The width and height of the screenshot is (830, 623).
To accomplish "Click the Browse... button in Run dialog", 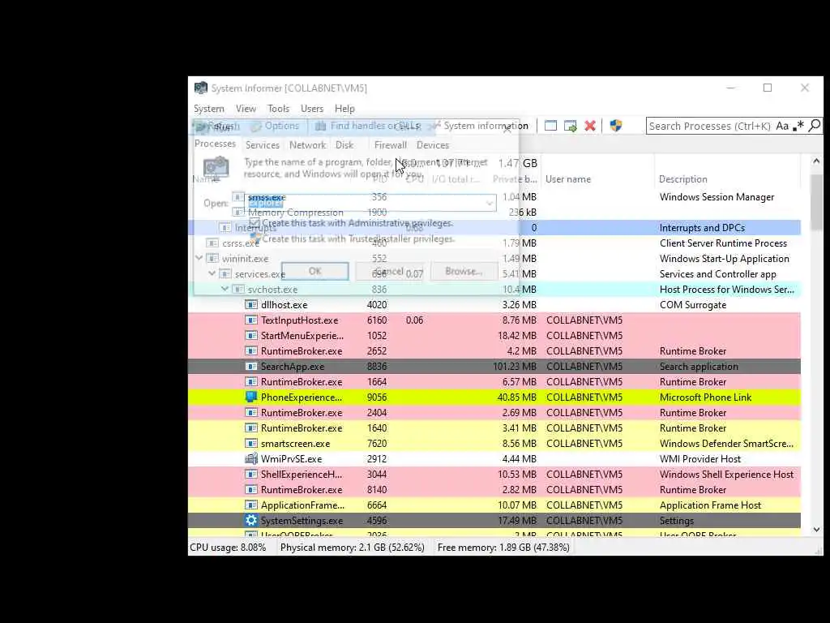I will tap(464, 271).
